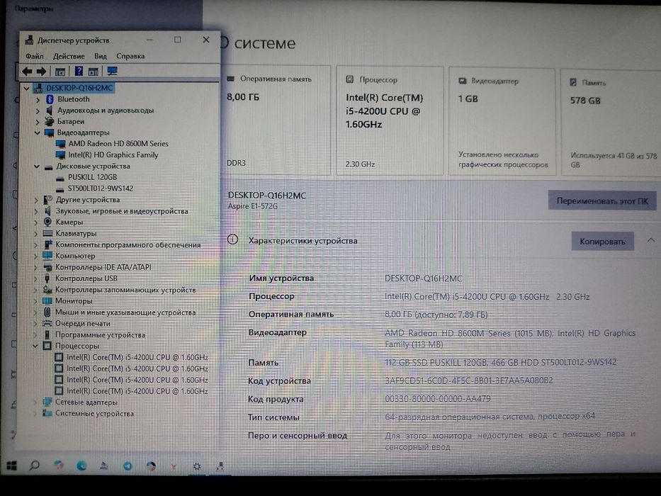Click the blue Help question-mark toolbar icon
Image resolution: width=661 pixels, height=496 pixels.
tap(79, 72)
